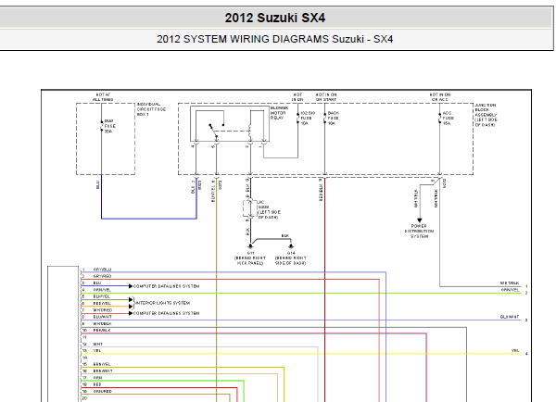Click the blower relay switch contact symbol
The height and width of the screenshot is (402, 556).
[x=216, y=131]
